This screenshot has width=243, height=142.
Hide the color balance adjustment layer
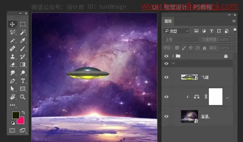click(166, 97)
